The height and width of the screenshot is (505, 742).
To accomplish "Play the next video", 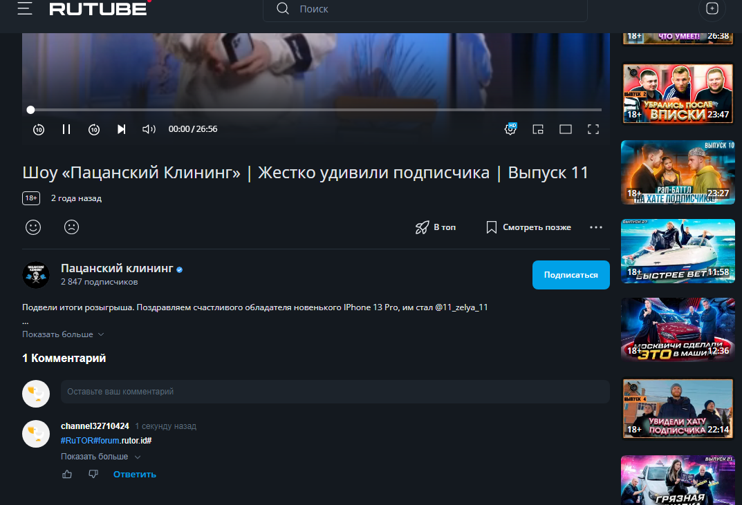I will [x=122, y=129].
